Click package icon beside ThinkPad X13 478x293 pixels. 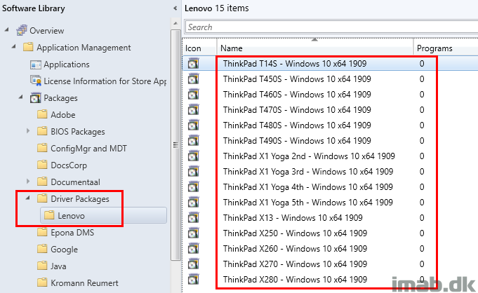pyautogui.click(x=193, y=218)
